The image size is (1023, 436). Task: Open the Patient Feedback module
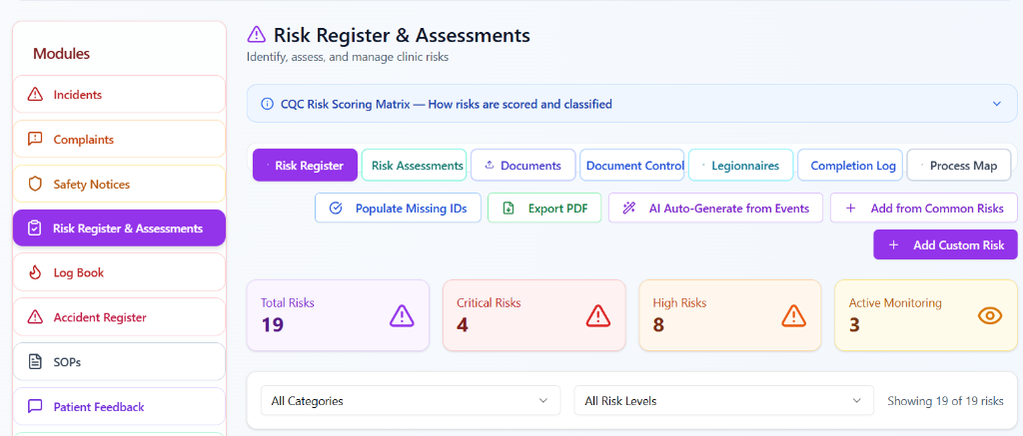coord(120,407)
